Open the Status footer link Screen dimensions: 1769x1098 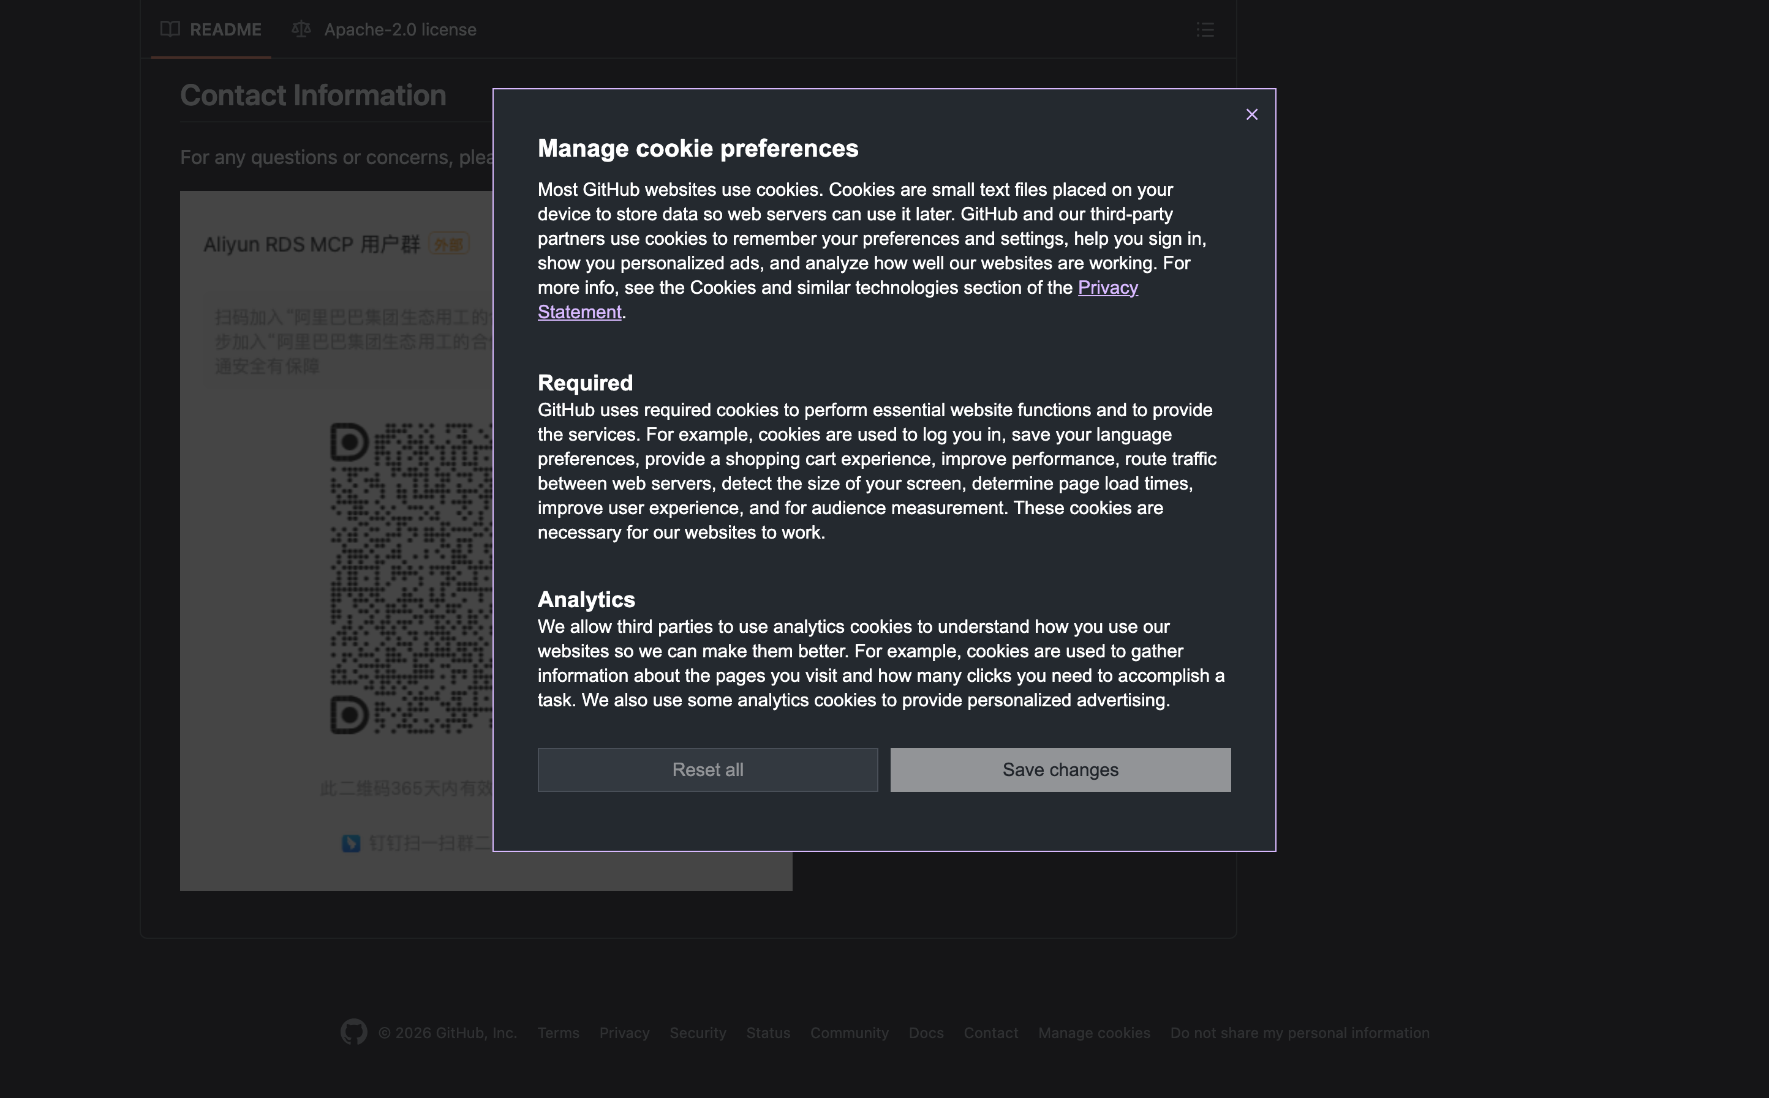click(768, 1033)
